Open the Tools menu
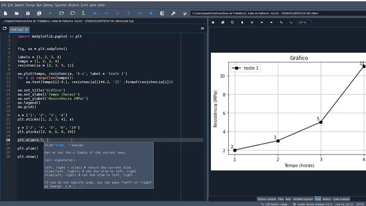 tap(85, 5)
